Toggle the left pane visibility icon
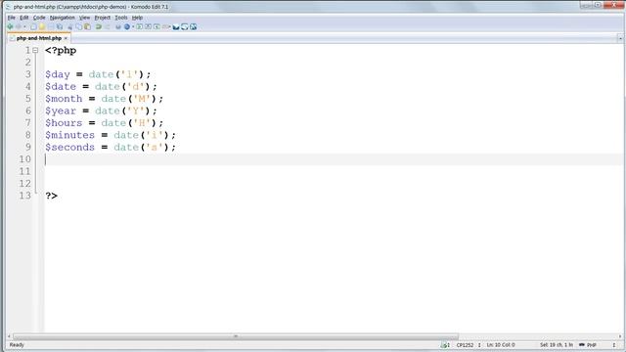Screen dimensions: 626x352 click(139, 26)
